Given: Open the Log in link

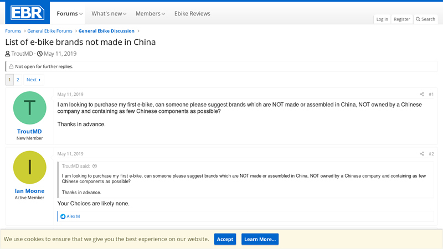Looking at the screenshot, I should 382,19.
